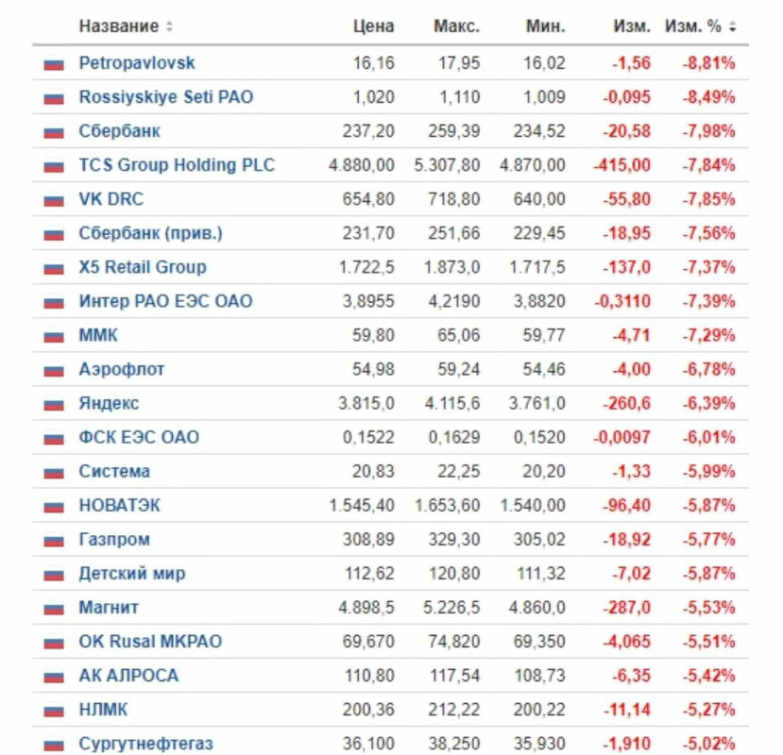783x755 pixels.
Task: Click the flag icon beside TCS Group Holding PLC
Action: tap(53, 166)
